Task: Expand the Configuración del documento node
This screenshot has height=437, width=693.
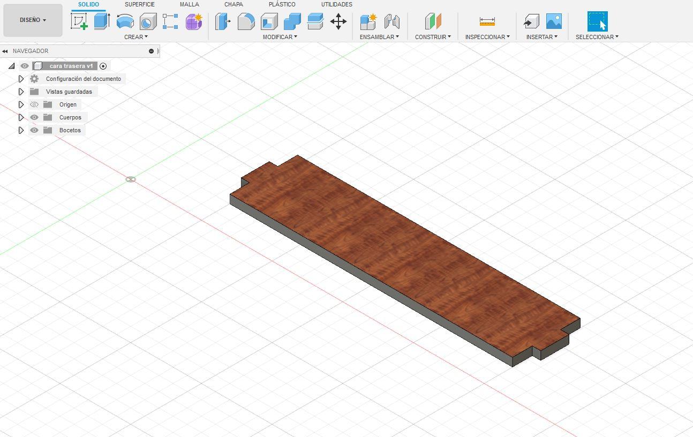Action: [21, 79]
